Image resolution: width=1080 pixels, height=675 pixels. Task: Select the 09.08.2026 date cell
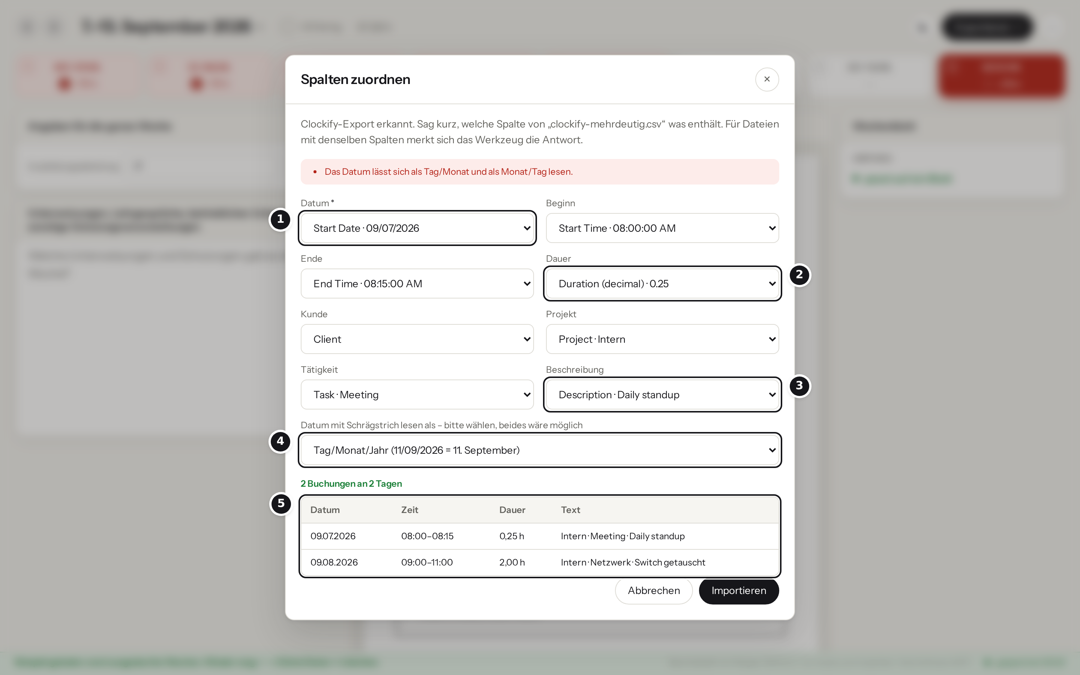334,562
